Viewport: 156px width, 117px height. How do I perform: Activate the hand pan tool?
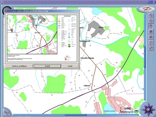point(151,26)
